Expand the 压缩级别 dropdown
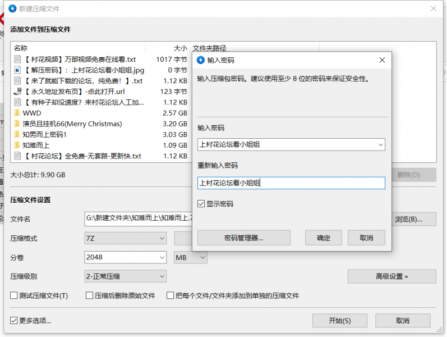This screenshot has width=447, height=337. point(125,276)
